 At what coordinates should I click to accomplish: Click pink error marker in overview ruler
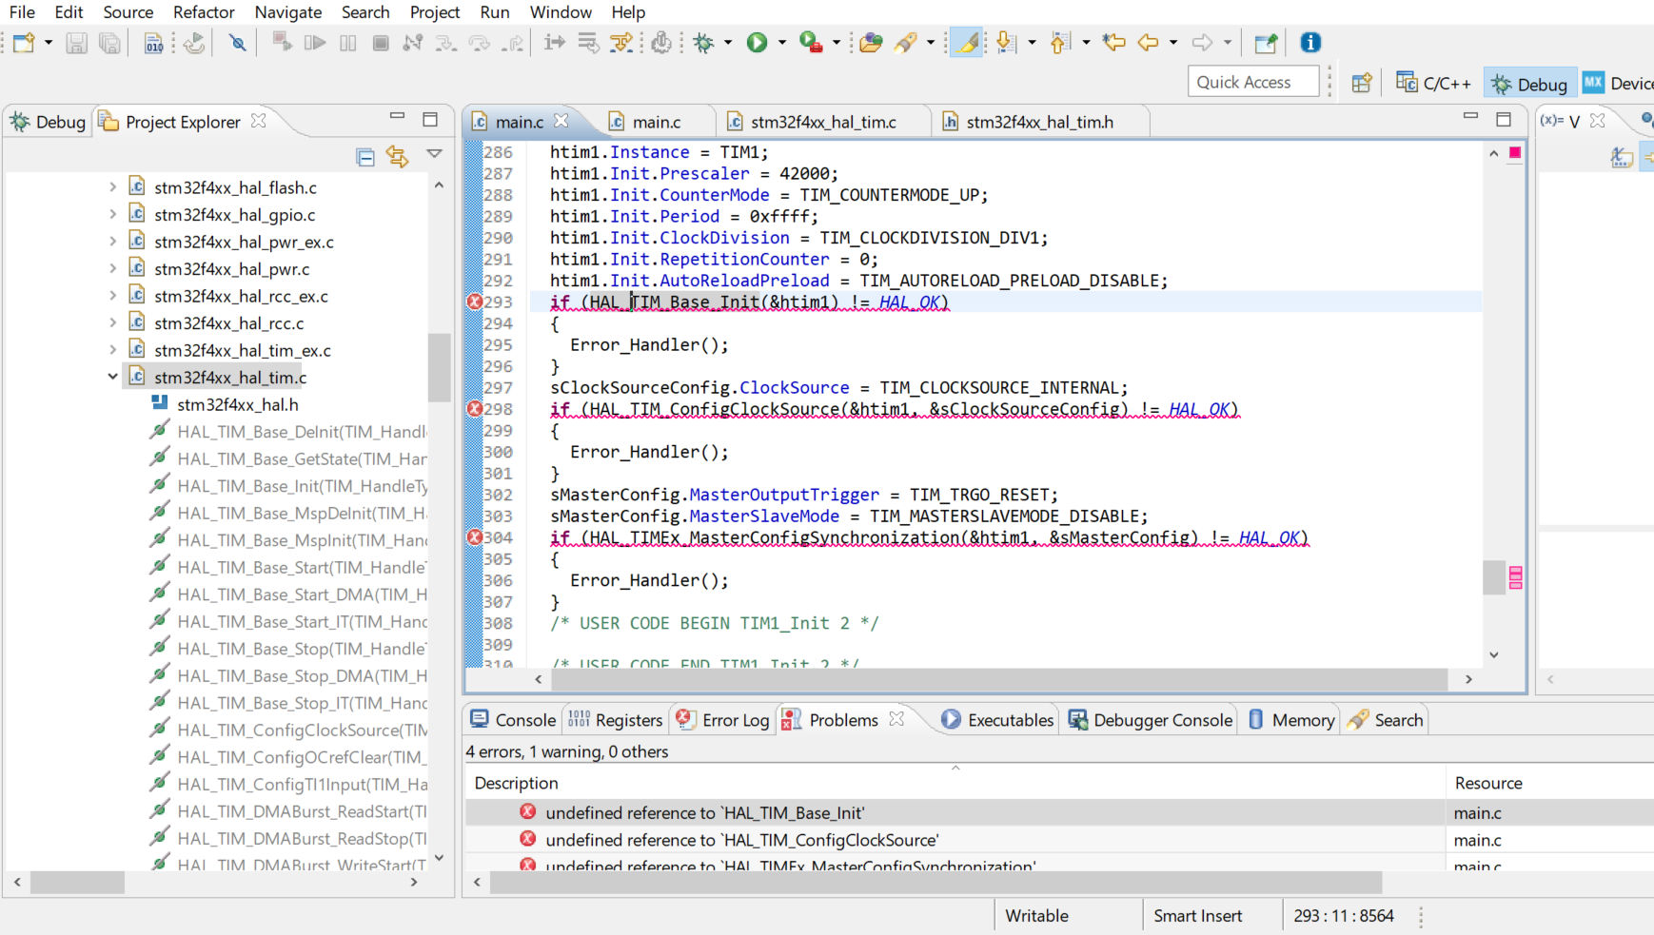[1516, 577]
